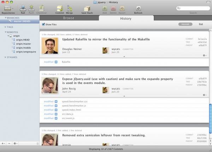The image size is (212, 152).
Task: Click speed/index.html file row
Action: click(124, 110)
